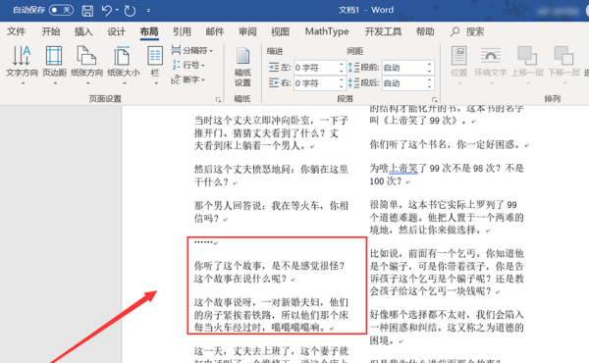Open the 纸张大小 paper size tool
Image resolution: width=589 pixels, height=363 pixels.
124,65
